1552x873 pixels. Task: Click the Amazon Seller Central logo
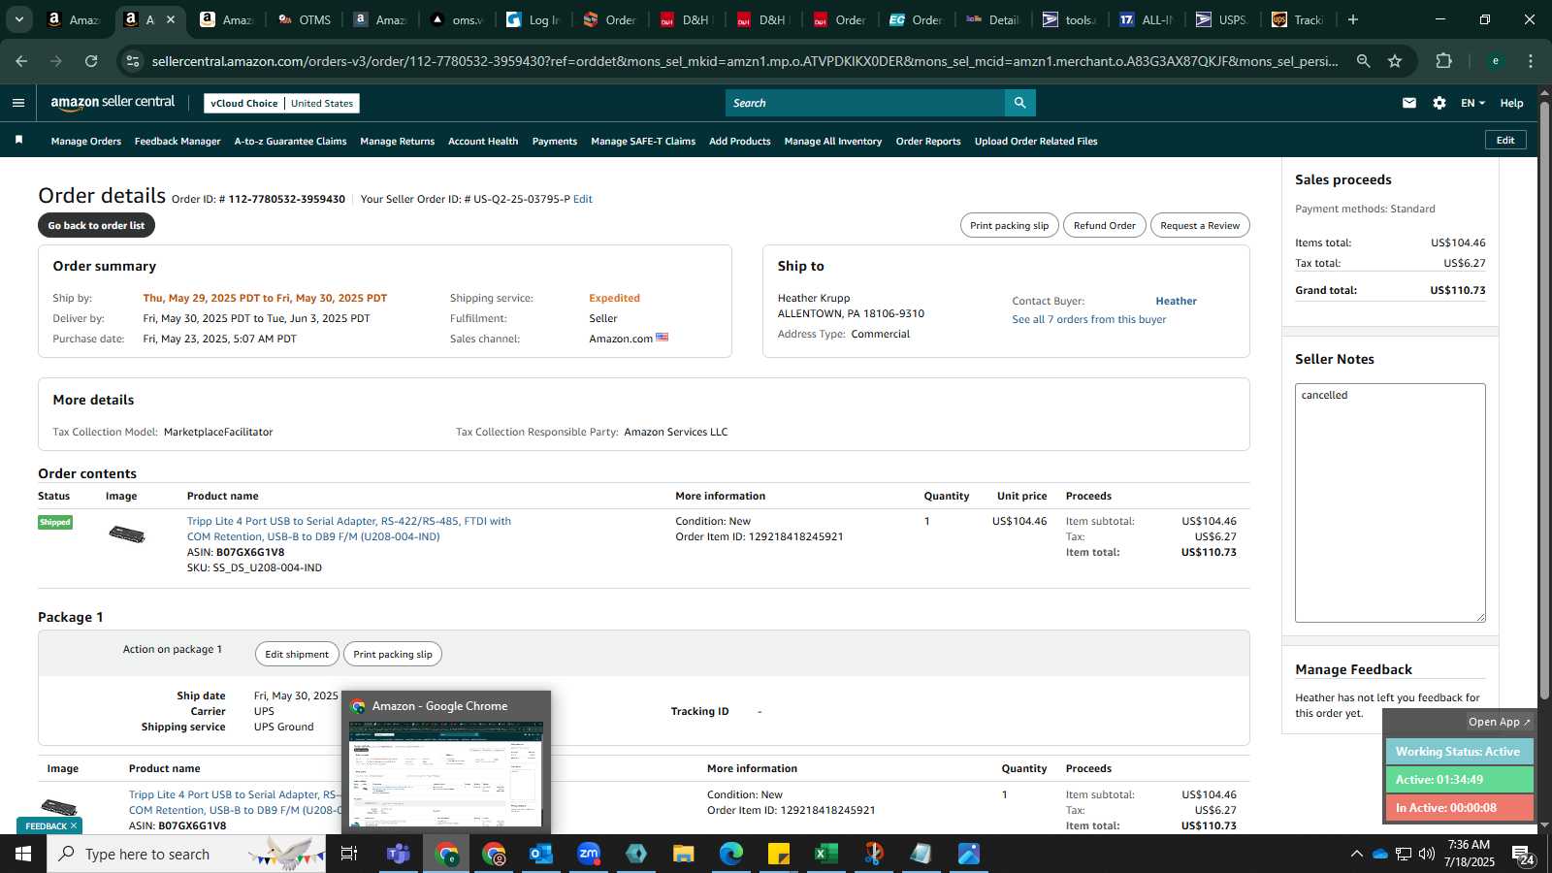click(x=113, y=103)
